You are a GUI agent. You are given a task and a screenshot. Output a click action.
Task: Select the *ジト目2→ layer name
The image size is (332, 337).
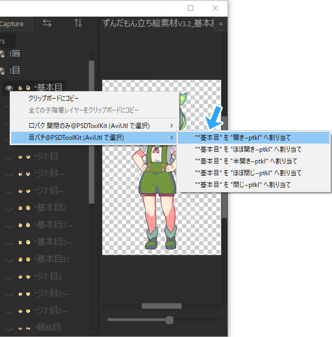(x=51, y=294)
